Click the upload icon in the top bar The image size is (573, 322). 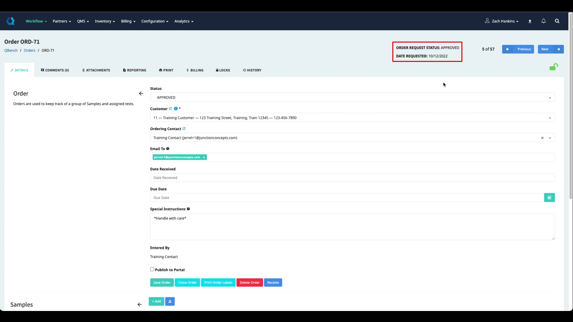(530, 21)
